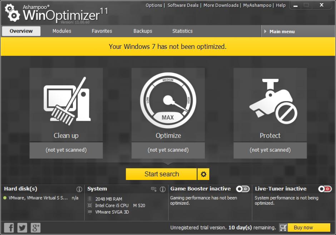The image size is (336, 235).
Task: Click the graphics icon beside VMware SVGA 3D
Action: coord(90,212)
